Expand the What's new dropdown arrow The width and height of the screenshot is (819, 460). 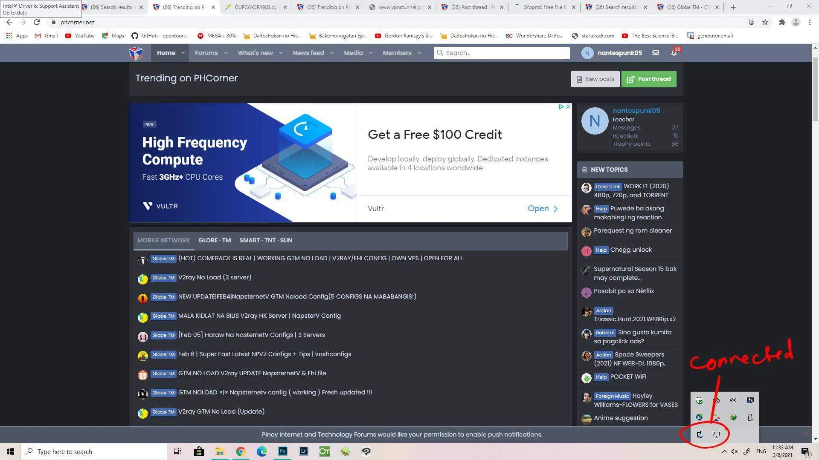pyautogui.click(x=281, y=53)
